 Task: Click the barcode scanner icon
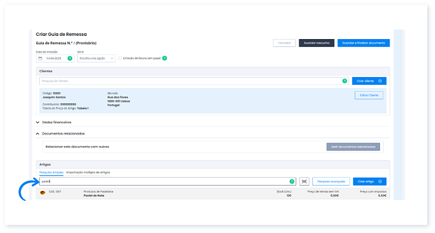coord(304,181)
